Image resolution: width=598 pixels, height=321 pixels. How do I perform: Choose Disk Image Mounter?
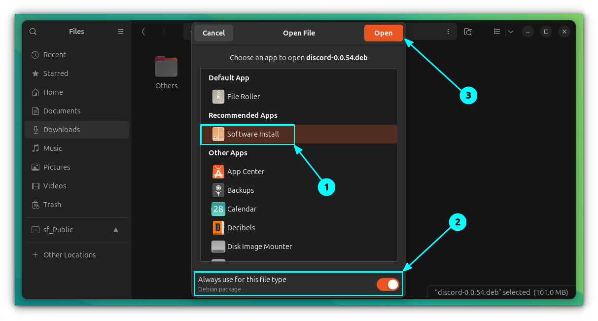[x=259, y=246]
